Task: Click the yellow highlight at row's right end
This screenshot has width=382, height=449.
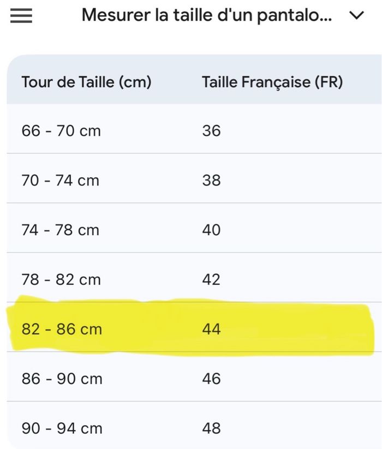Action: coord(357,331)
